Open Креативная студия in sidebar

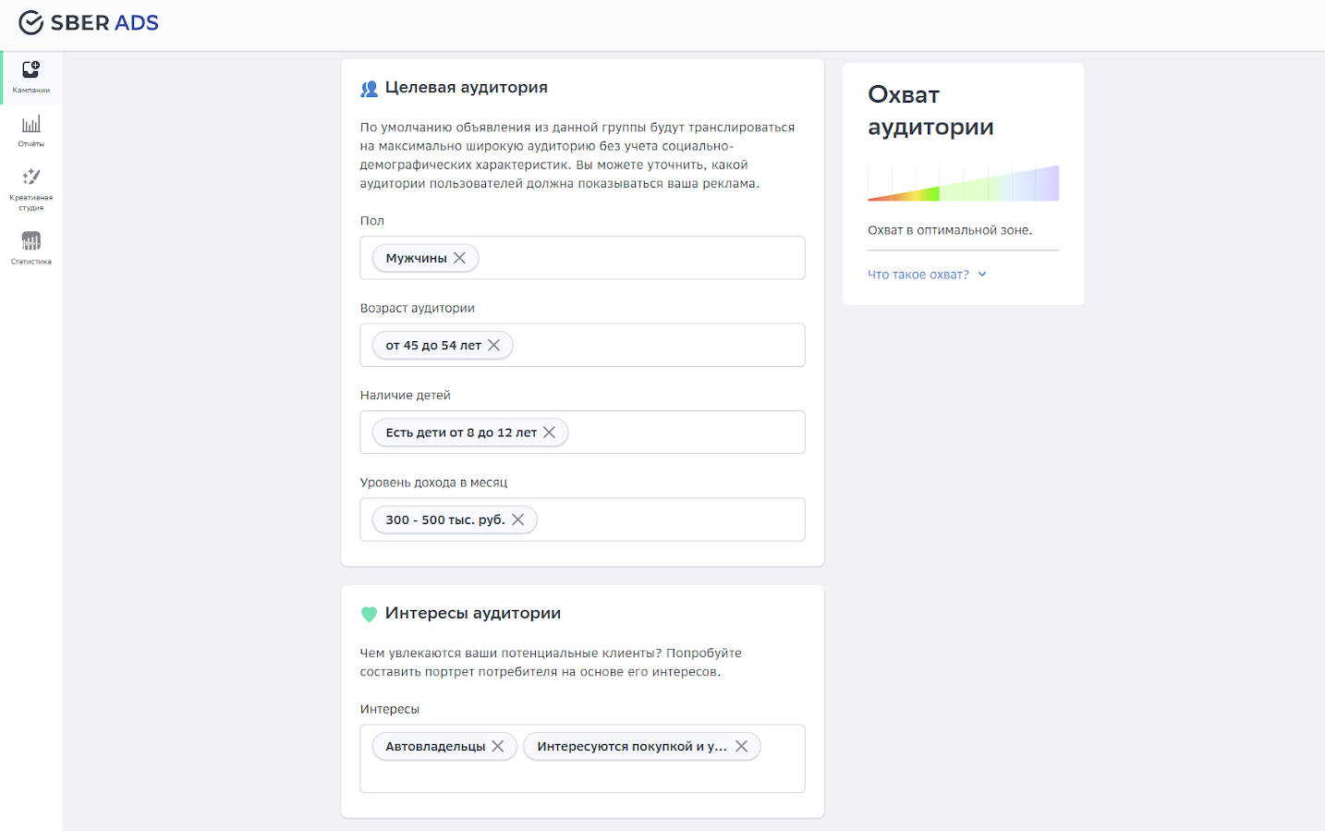30,189
